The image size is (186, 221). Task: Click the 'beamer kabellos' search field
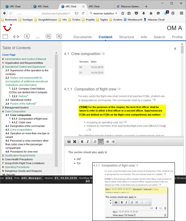(x=103, y=13)
